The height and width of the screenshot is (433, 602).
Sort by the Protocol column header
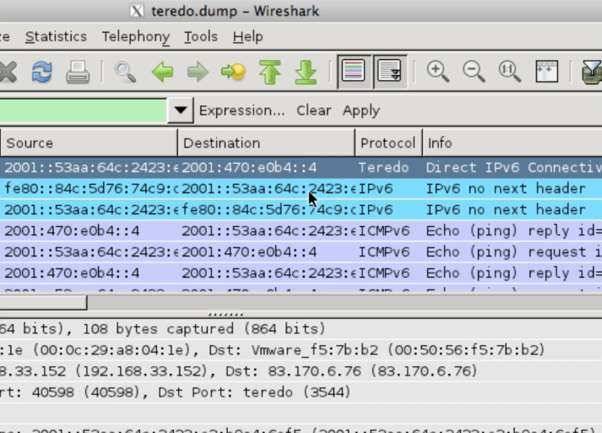pos(388,143)
